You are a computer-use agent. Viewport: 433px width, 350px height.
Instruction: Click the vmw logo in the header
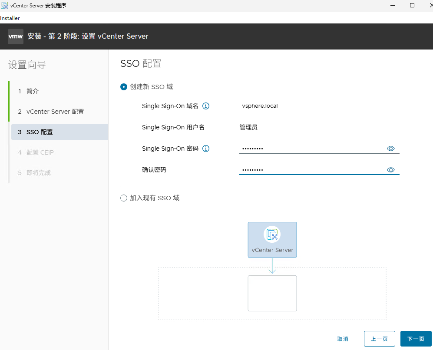pyautogui.click(x=15, y=36)
